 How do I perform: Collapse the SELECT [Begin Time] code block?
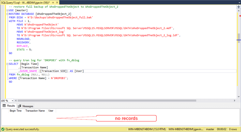(x=7, y=64)
